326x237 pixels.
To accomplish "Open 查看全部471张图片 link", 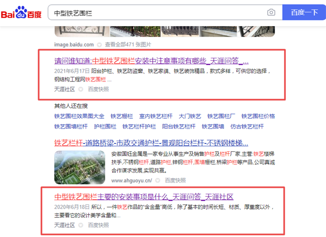I will pos(128,45).
